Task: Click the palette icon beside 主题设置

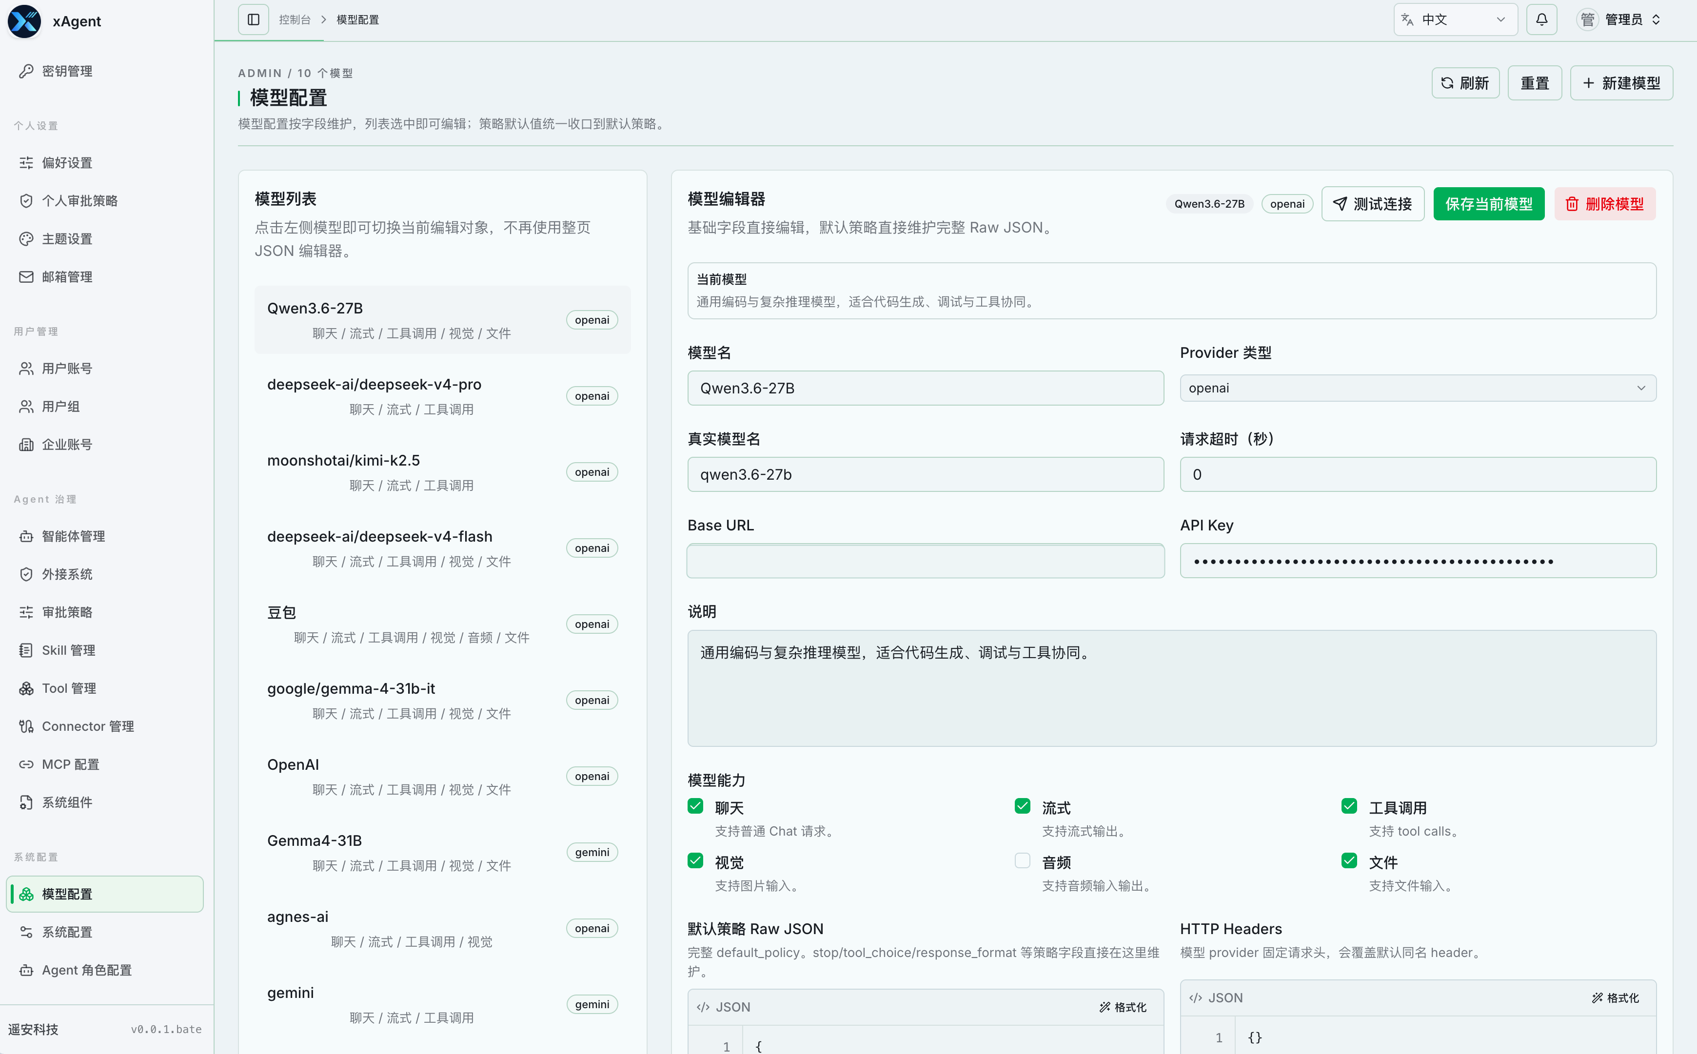Action: click(26, 238)
